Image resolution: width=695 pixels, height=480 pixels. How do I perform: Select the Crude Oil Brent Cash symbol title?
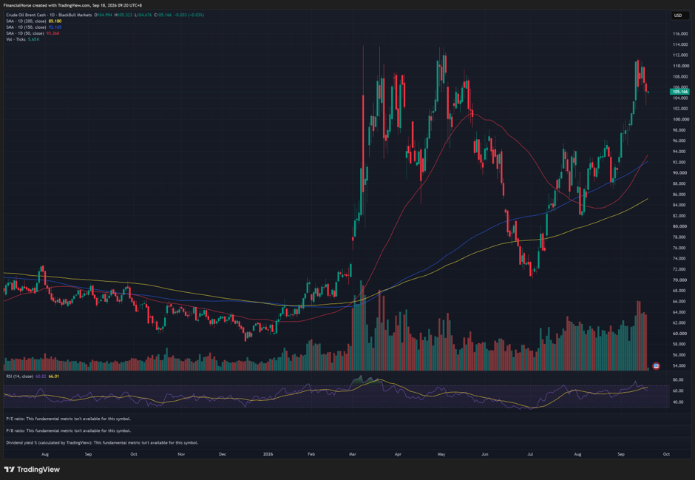coord(49,15)
